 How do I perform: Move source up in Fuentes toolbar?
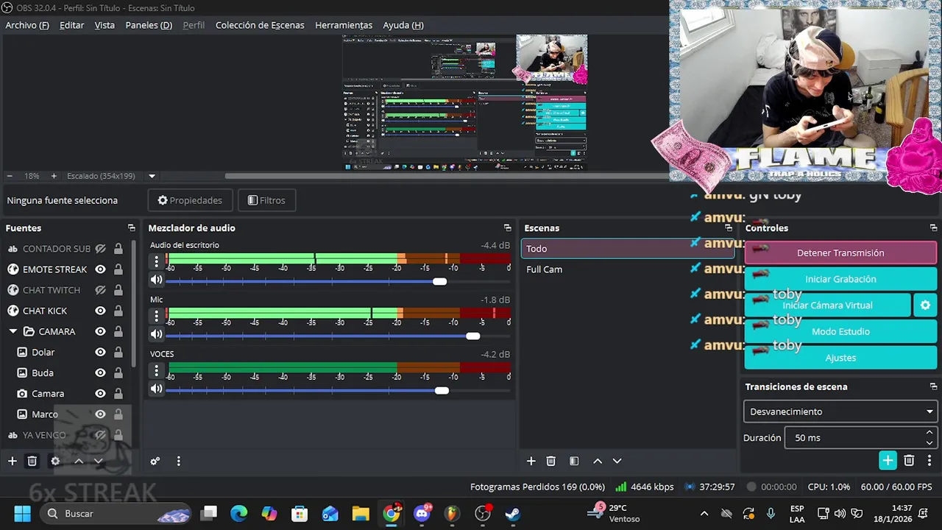[x=79, y=461]
